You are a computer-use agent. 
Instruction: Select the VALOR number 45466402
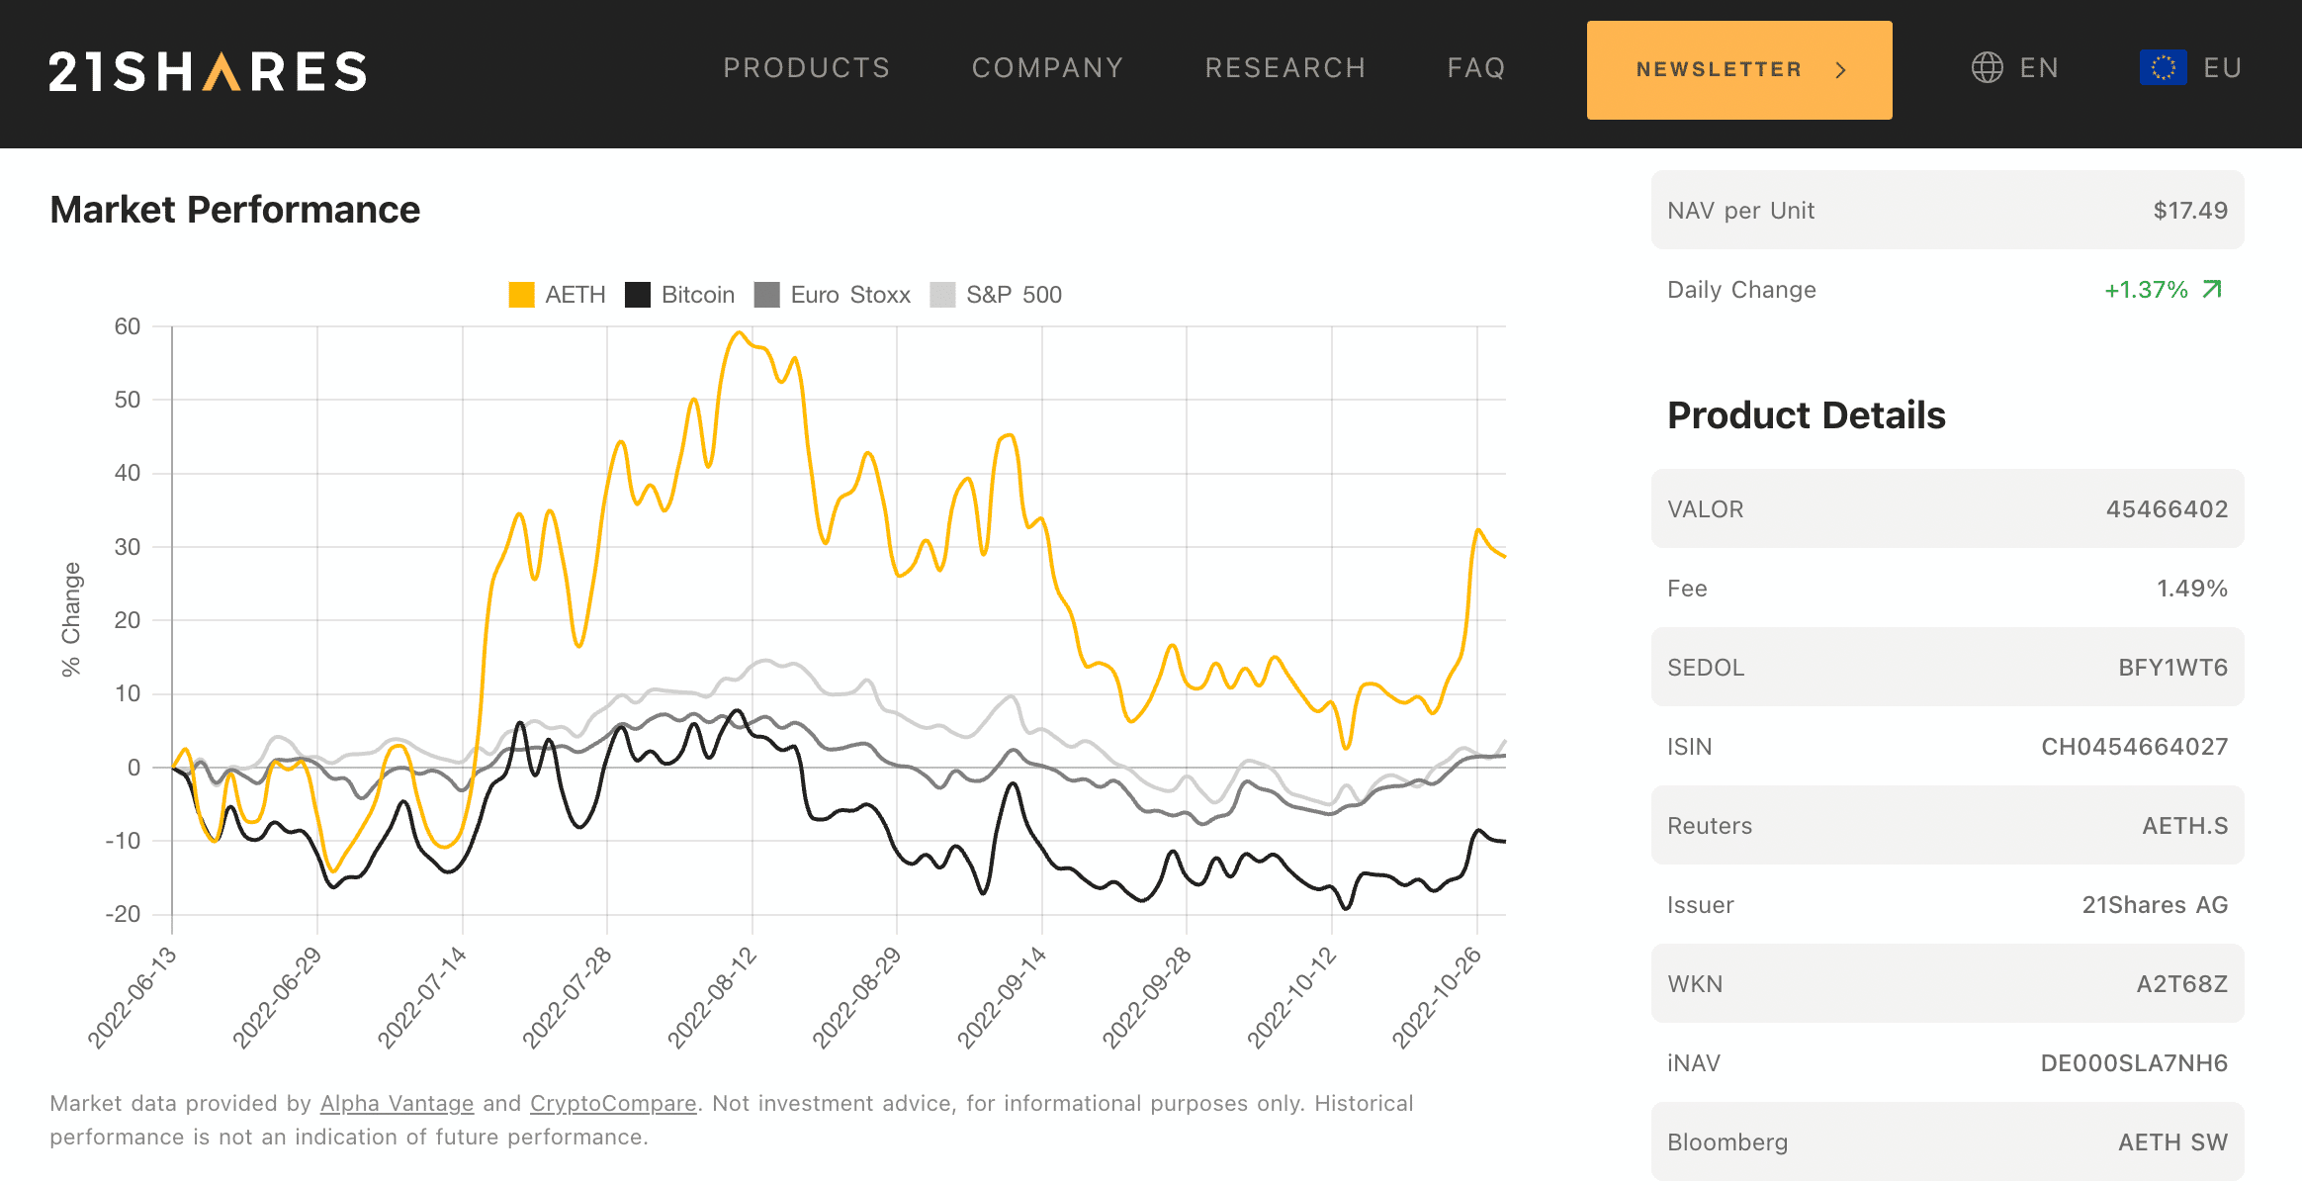2167,509
